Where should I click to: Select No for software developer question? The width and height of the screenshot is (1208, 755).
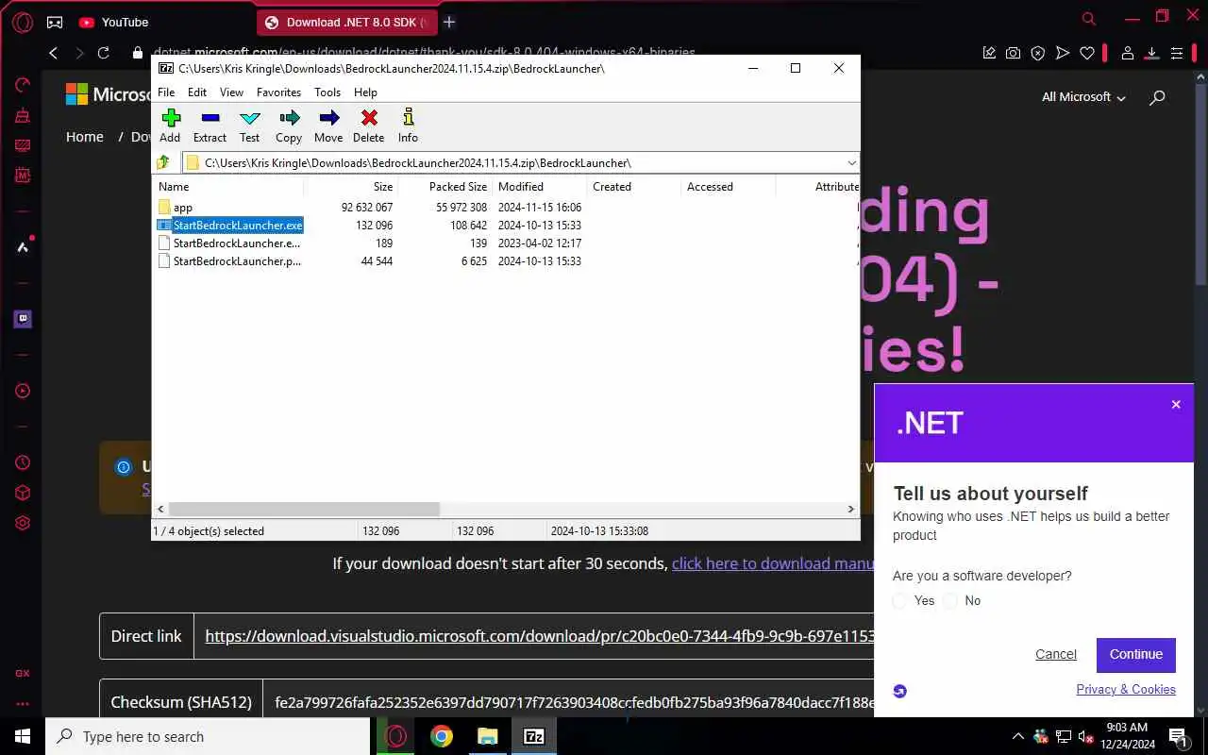pos(950,601)
